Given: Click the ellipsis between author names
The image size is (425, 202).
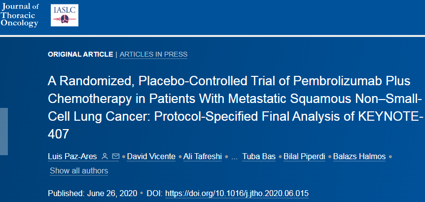Looking at the screenshot, I should click(x=234, y=157).
